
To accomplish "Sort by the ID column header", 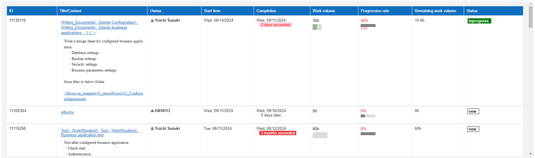I will 32,11.
